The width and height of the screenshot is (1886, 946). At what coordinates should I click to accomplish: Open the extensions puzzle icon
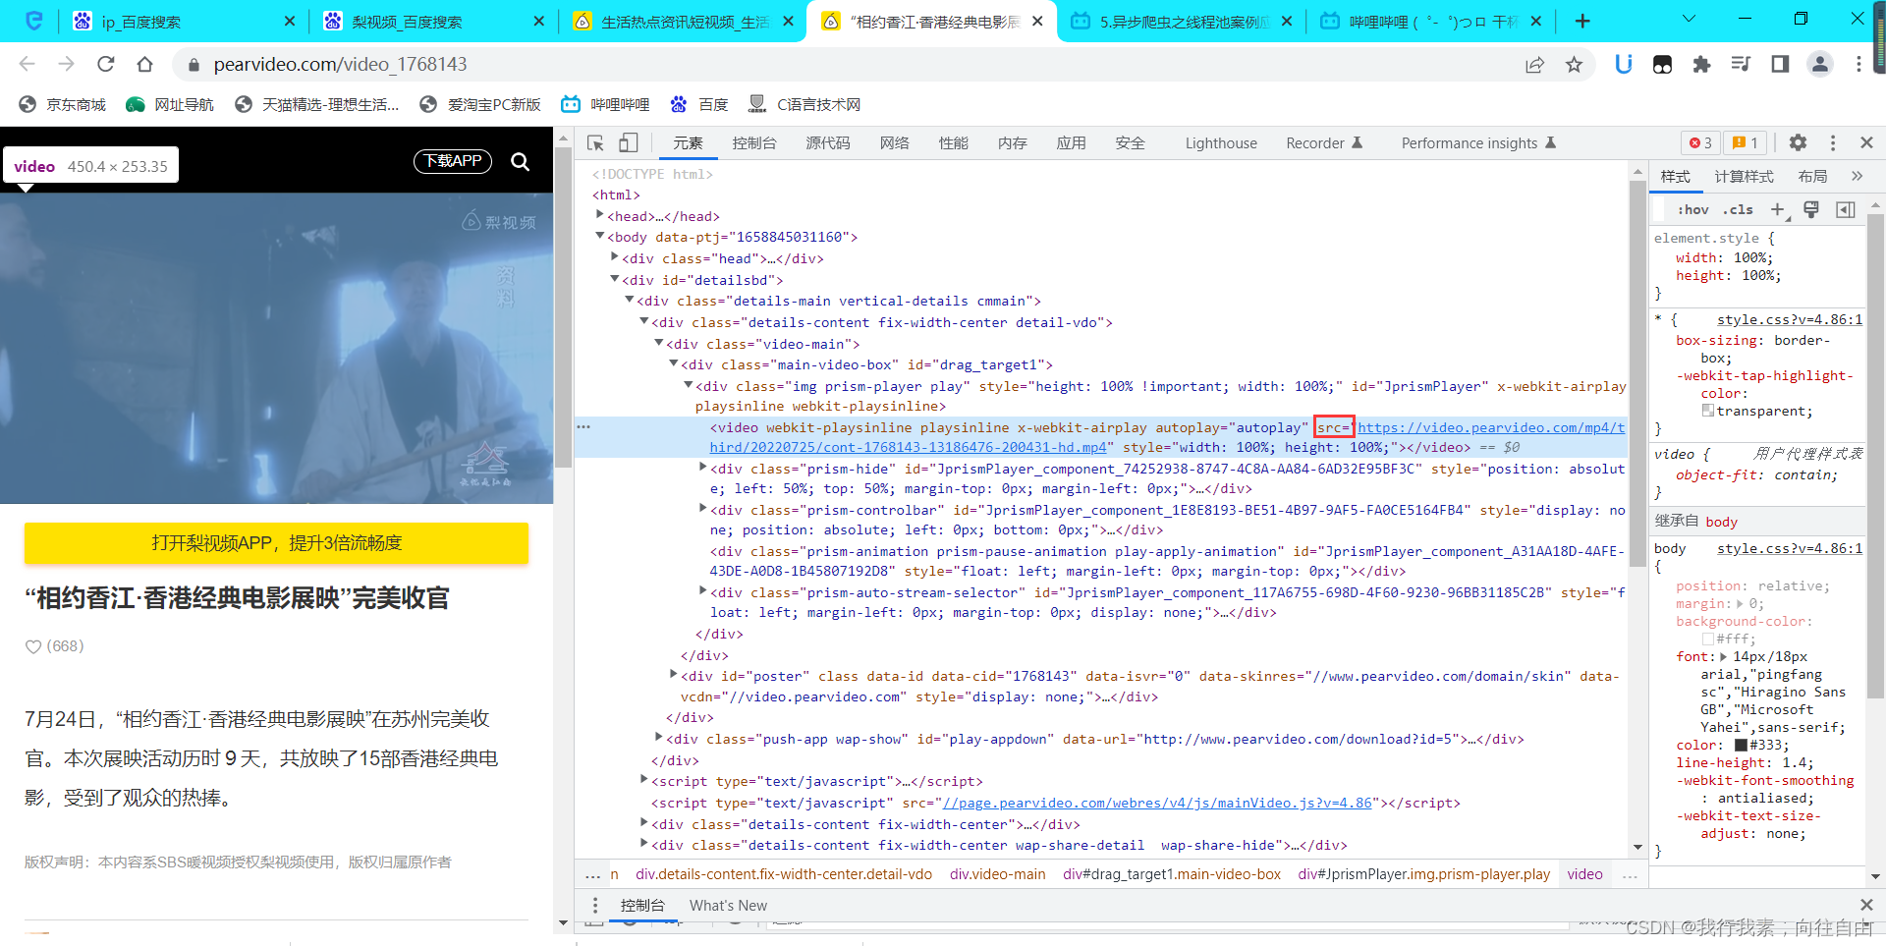[1701, 65]
